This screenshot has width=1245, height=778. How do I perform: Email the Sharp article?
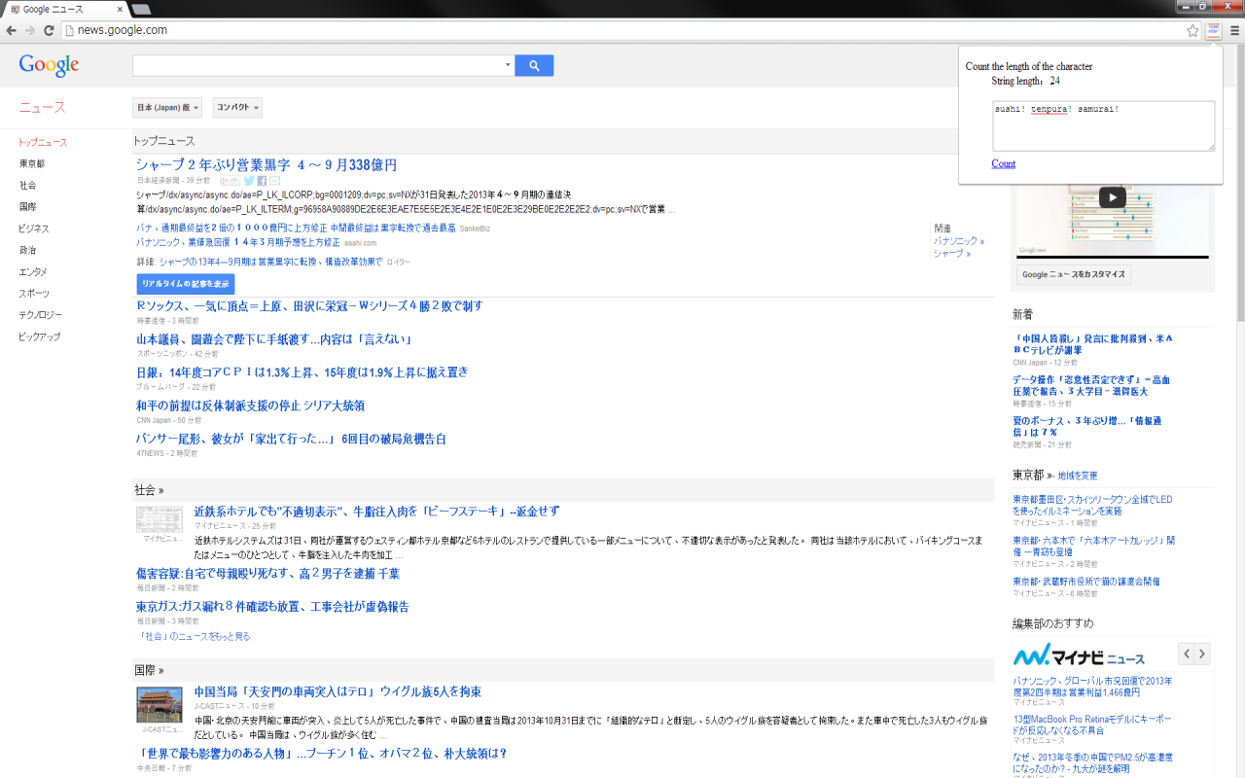[x=275, y=181]
